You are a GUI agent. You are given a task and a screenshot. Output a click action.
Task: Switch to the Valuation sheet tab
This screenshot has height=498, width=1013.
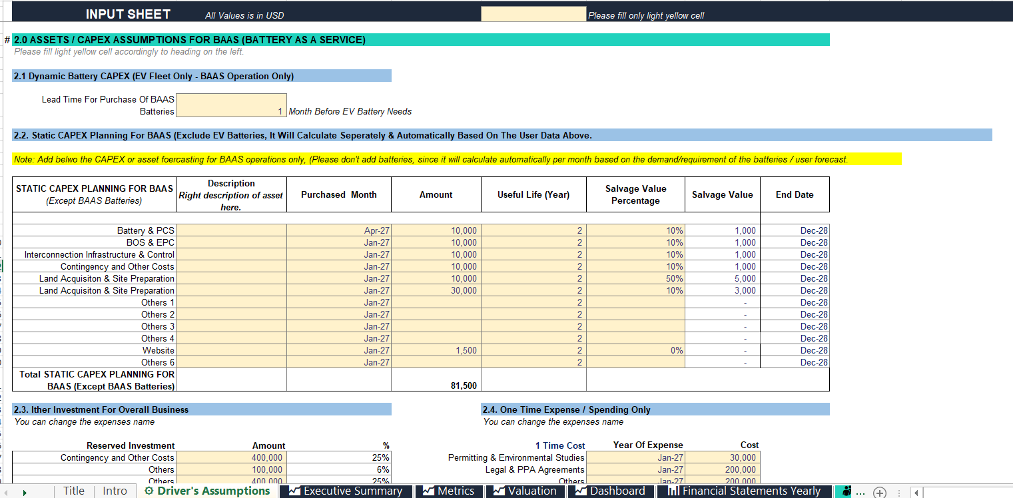point(525,491)
